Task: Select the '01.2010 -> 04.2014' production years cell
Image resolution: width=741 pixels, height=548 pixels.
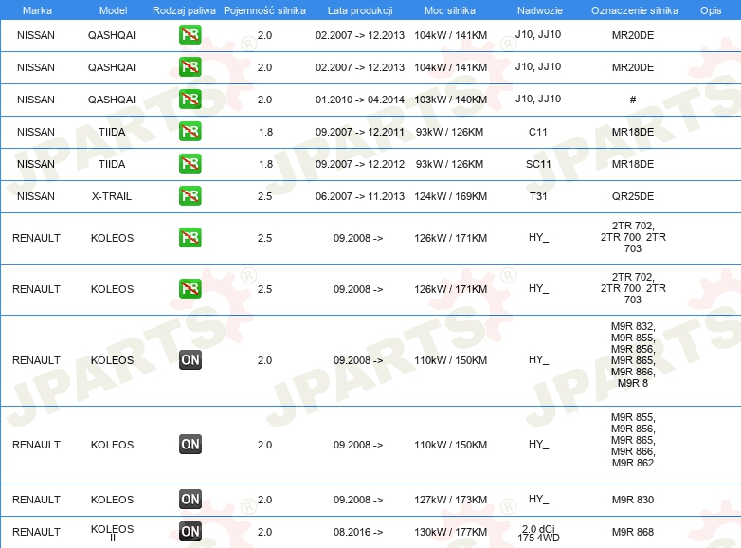Action: click(360, 100)
